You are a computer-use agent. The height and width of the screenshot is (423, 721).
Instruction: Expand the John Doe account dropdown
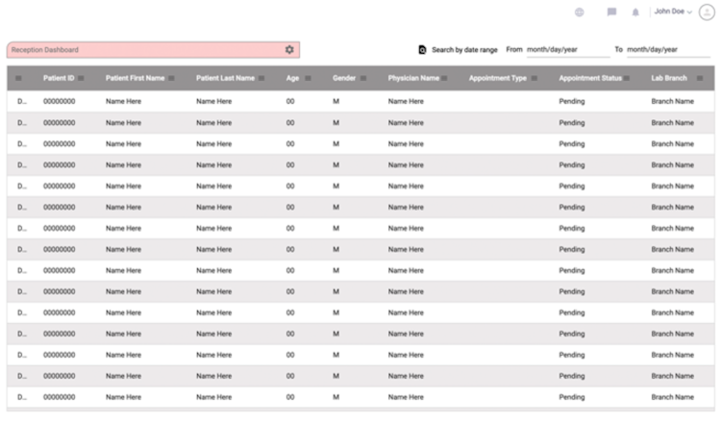click(673, 12)
